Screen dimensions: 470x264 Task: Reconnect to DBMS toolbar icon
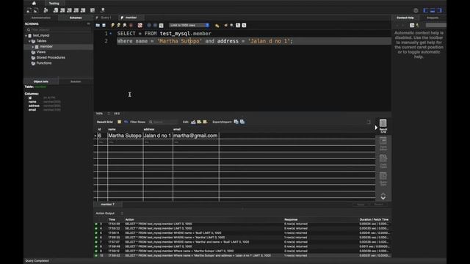[103, 10]
